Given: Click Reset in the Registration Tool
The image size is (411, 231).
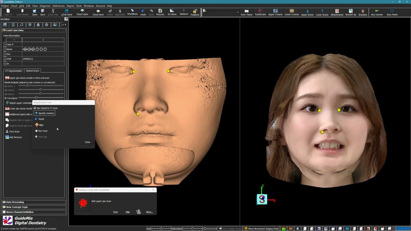Looking at the screenshot, I should 39,119.
